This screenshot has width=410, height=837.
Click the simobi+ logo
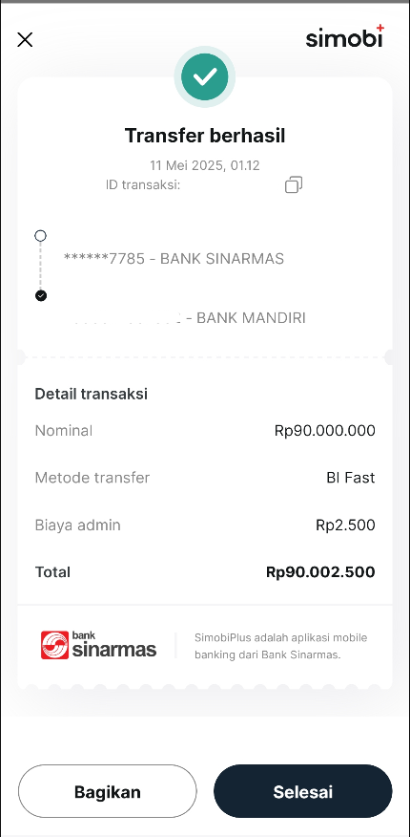(345, 35)
